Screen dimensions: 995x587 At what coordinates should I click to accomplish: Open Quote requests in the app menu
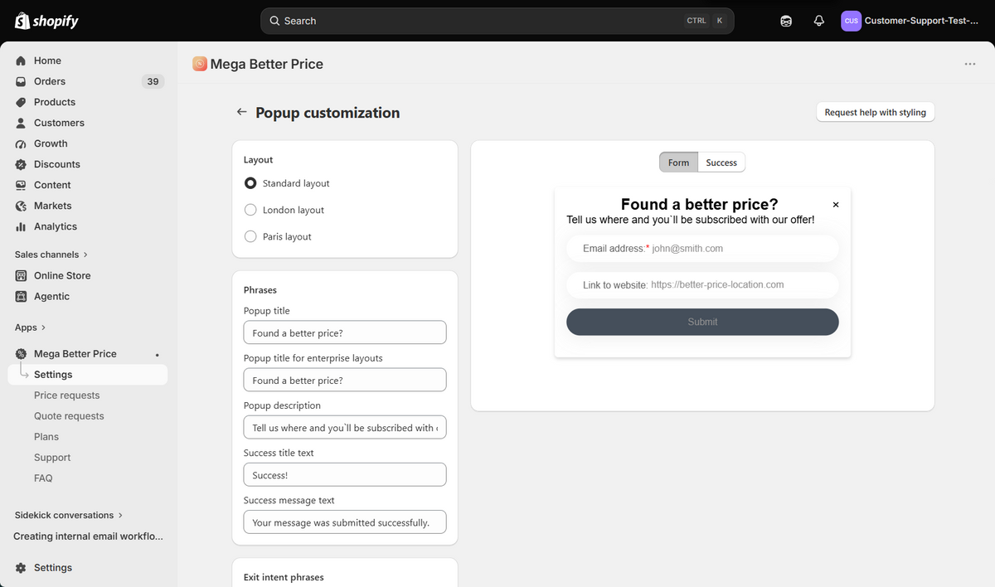(x=69, y=416)
